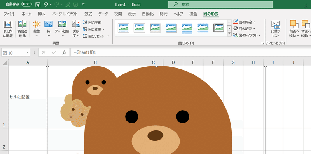Open the 透明度 transparency menu
This screenshot has width=311, height=154.
tap(76, 29)
